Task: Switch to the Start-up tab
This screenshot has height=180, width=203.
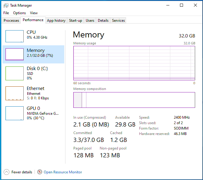Action: point(75,21)
